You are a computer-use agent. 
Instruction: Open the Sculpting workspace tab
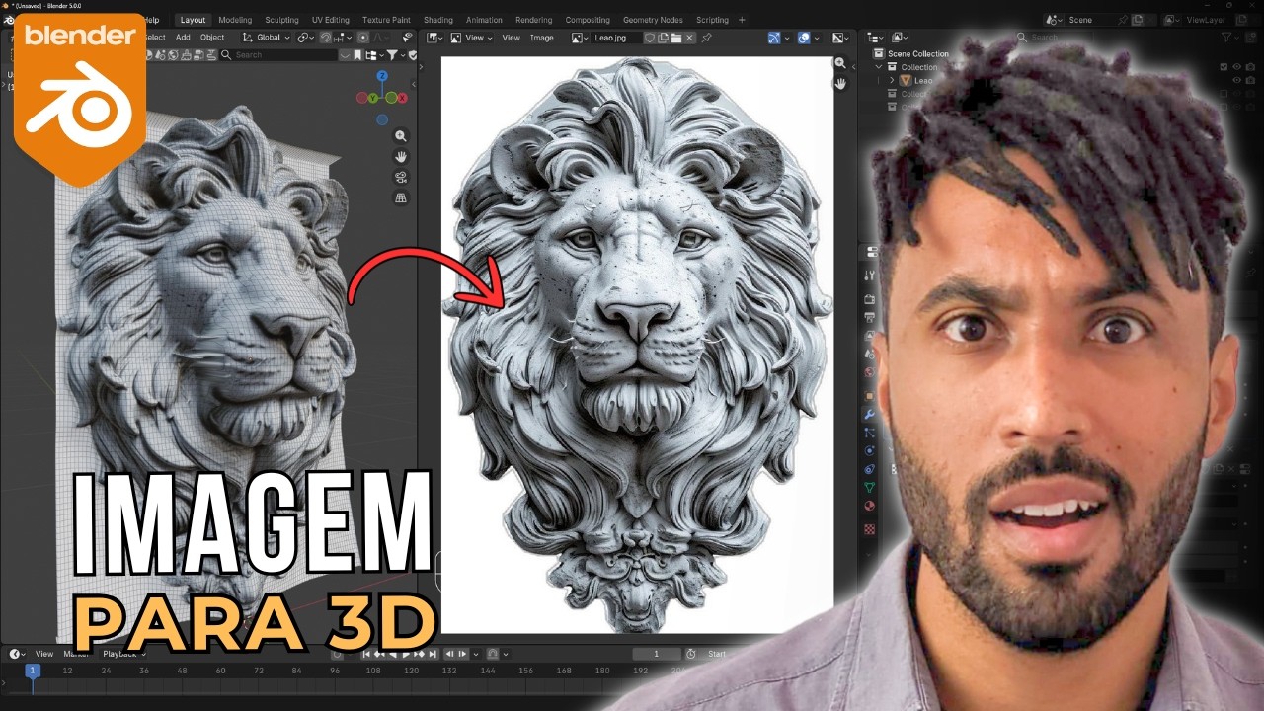click(281, 20)
